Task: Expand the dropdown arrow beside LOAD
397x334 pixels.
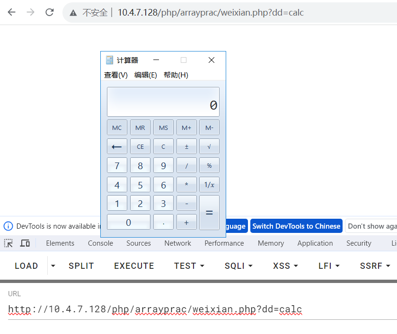Action: point(53,265)
